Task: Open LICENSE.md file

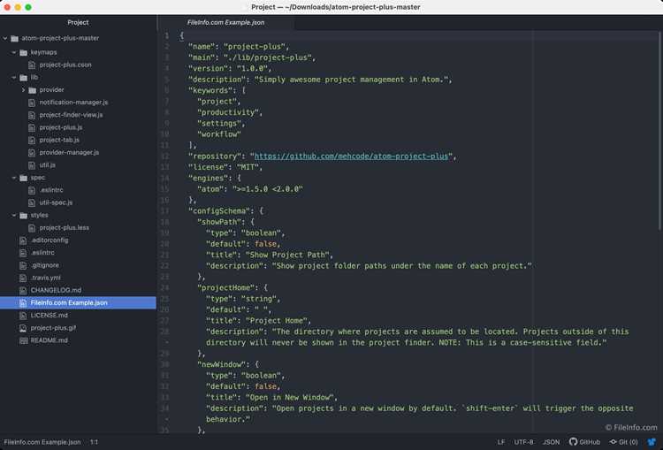Action: tap(49, 316)
